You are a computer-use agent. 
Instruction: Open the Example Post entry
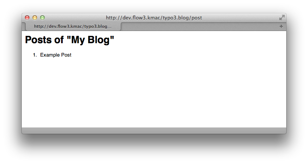coord(55,55)
